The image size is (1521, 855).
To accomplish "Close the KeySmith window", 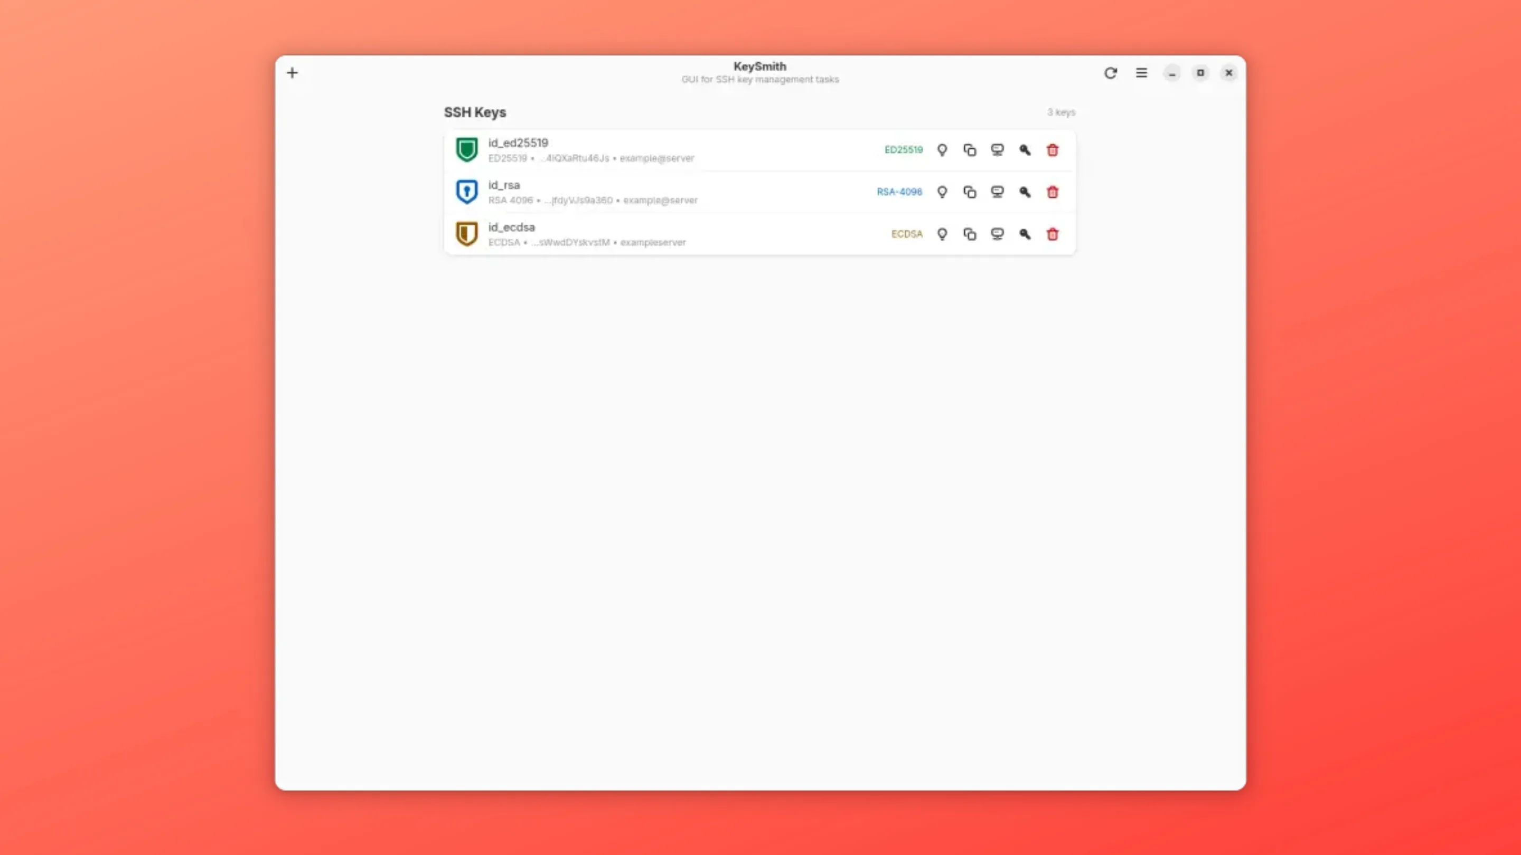I will [1229, 73].
